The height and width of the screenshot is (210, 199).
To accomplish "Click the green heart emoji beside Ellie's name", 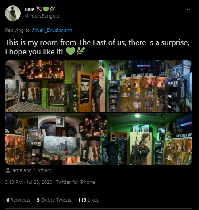I will click(46, 9).
